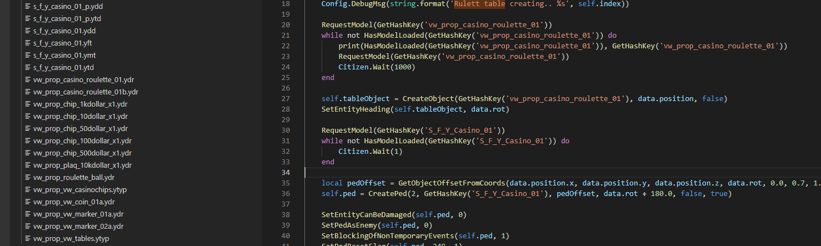
Task: Click file icon of s_f_y_casino_01_p.ydd
Action: pyautogui.click(x=28, y=7)
